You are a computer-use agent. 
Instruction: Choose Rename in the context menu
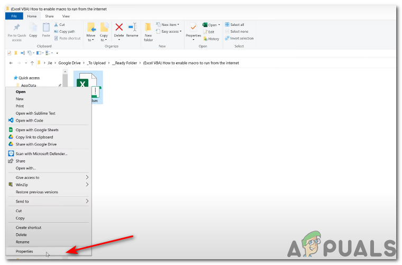(x=48, y=242)
